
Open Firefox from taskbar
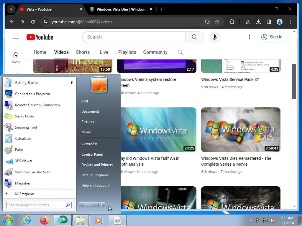point(44,220)
